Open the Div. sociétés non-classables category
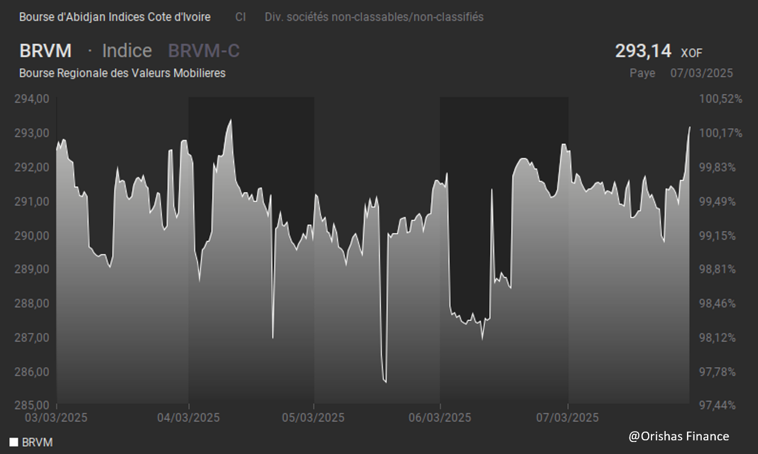This screenshot has height=454, width=758. 374,17
